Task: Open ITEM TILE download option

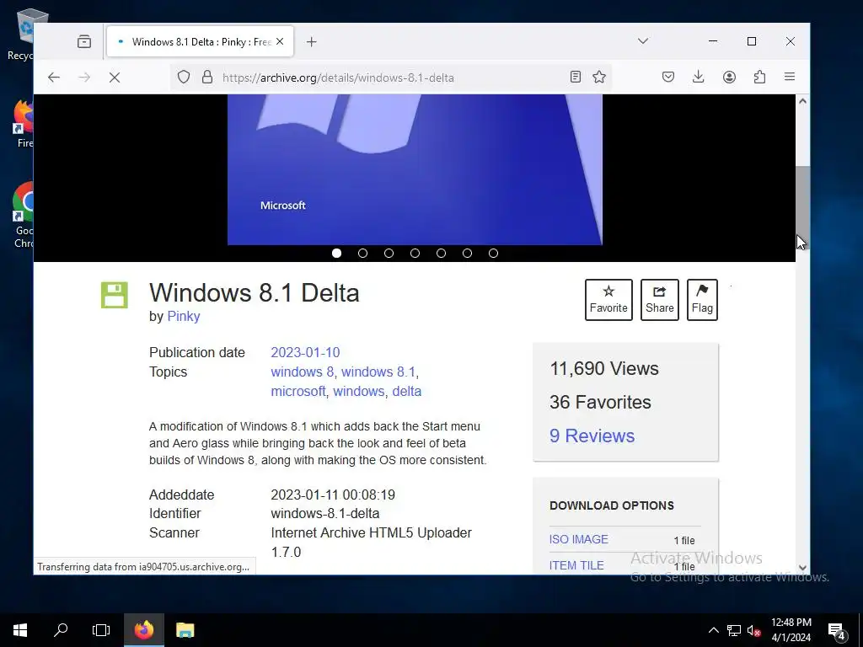Action: (576, 565)
